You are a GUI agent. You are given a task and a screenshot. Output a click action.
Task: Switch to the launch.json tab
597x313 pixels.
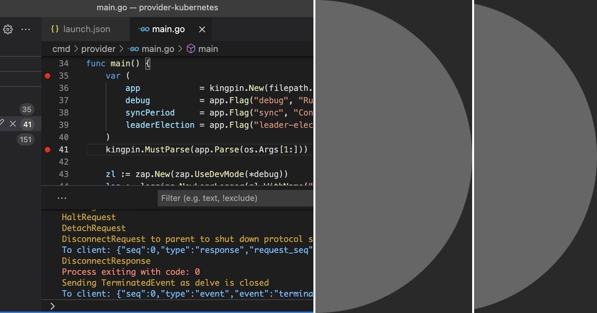tap(87, 29)
